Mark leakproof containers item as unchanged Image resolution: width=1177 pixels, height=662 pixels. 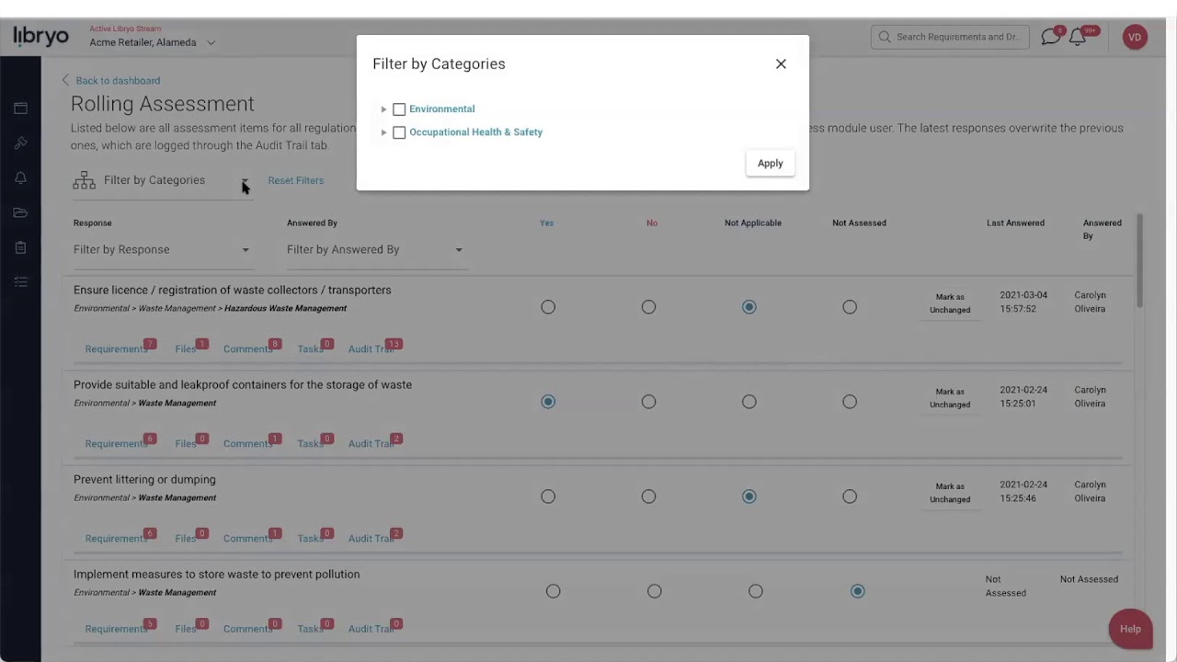coord(950,398)
